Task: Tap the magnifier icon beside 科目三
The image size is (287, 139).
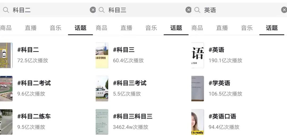Action: coord(102,10)
